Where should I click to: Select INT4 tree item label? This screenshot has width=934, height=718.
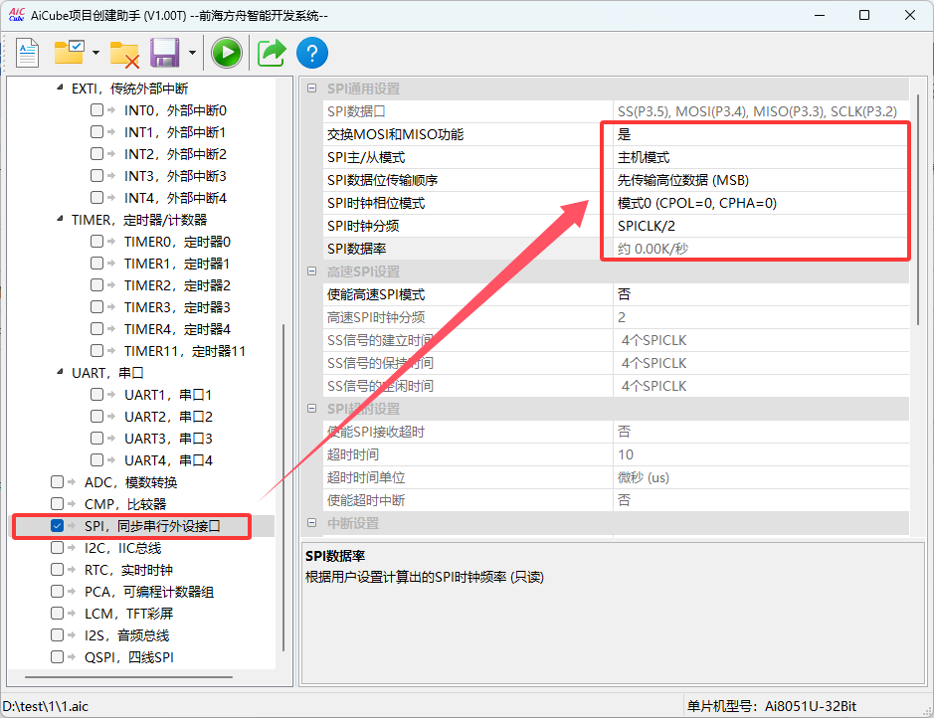(x=175, y=198)
